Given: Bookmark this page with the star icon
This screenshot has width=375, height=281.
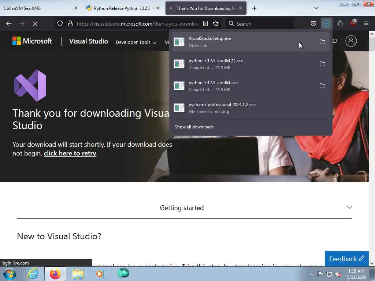Looking at the screenshot, I should point(216,23).
